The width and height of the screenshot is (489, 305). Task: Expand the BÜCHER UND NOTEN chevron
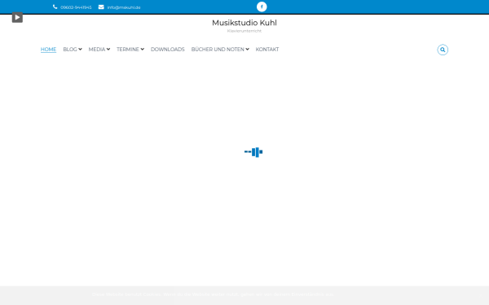pos(247,49)
